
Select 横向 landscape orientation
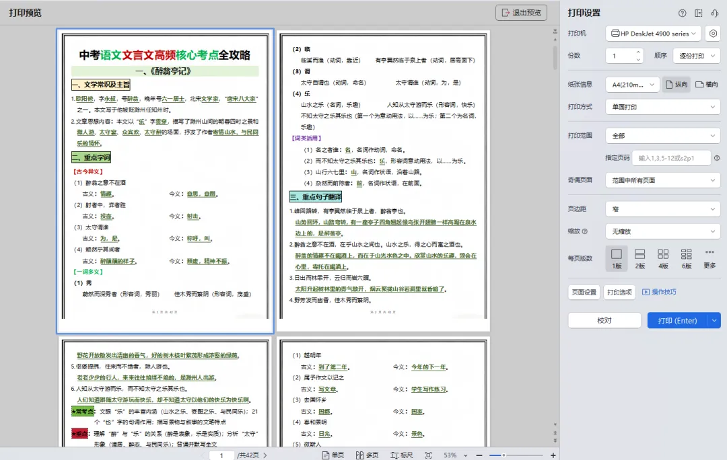[x=707, y=84]
